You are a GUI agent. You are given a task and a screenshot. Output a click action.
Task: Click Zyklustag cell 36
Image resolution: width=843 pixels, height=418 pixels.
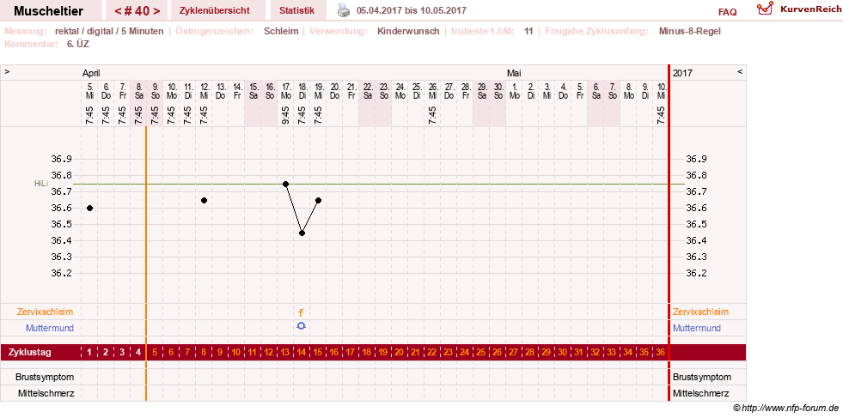(x=660, y=353)
